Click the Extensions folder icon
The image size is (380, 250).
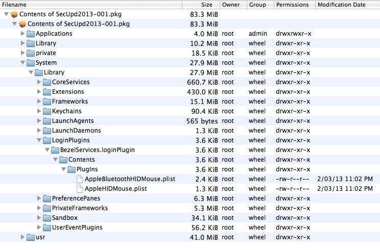[47, 92]
